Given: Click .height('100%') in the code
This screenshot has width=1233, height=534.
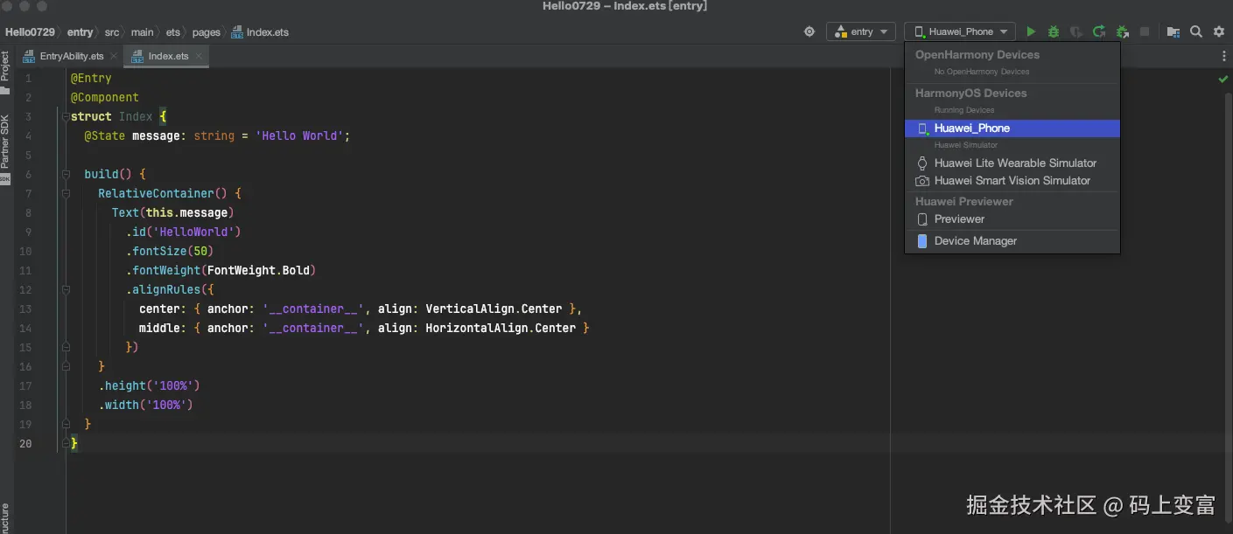Looking at the screenshot, I should coord(149,386).
